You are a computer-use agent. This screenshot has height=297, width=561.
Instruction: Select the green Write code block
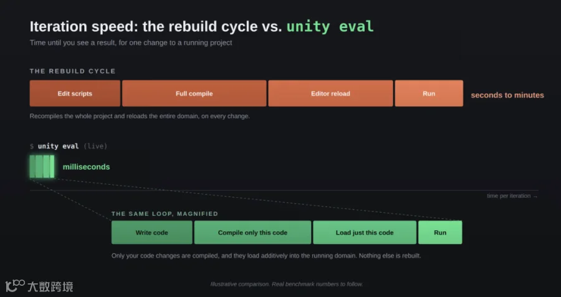tap(151, 233)
